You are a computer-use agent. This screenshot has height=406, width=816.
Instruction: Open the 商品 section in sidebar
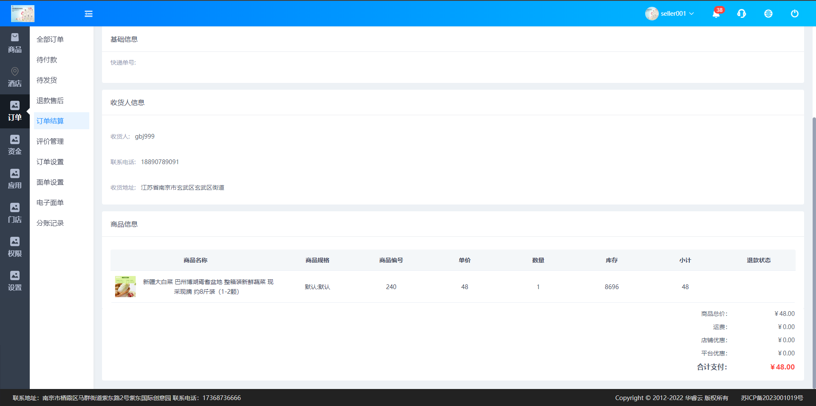(x=15, y=43)
